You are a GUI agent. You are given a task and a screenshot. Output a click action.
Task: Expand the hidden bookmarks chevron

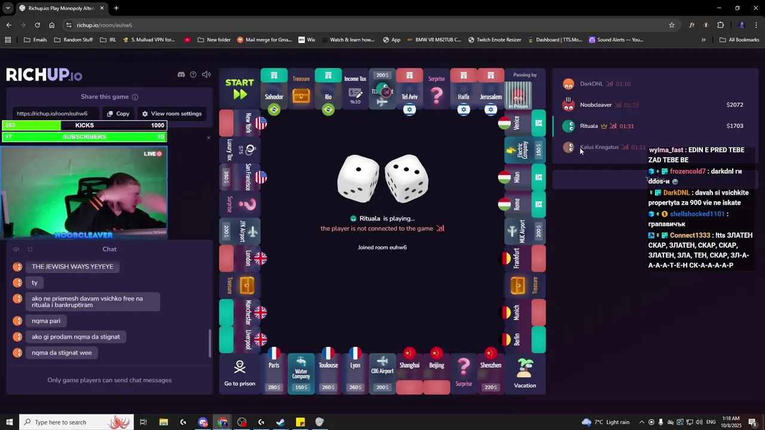coord(703,40)
